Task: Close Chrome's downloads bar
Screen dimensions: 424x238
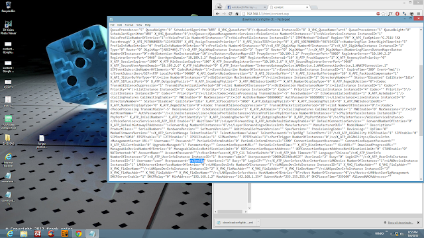Action: tap(418, 223)
